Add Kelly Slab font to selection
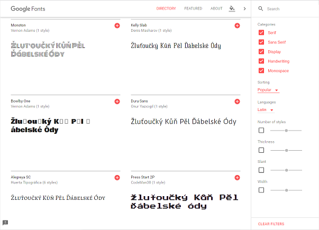The width and height of the screenshot is (319, 230). [x=237, y=25]
